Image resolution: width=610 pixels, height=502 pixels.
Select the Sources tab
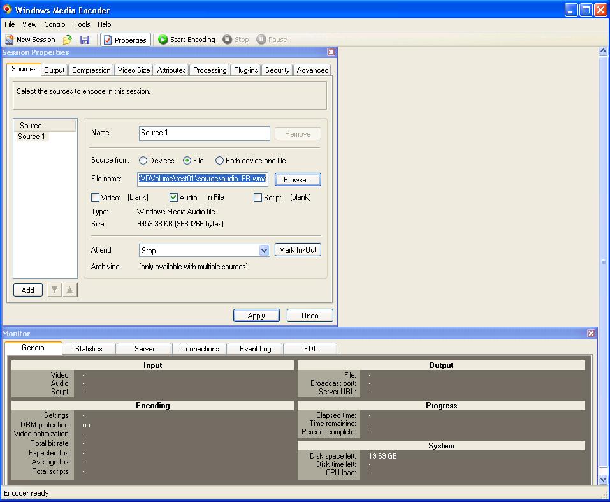24,69
